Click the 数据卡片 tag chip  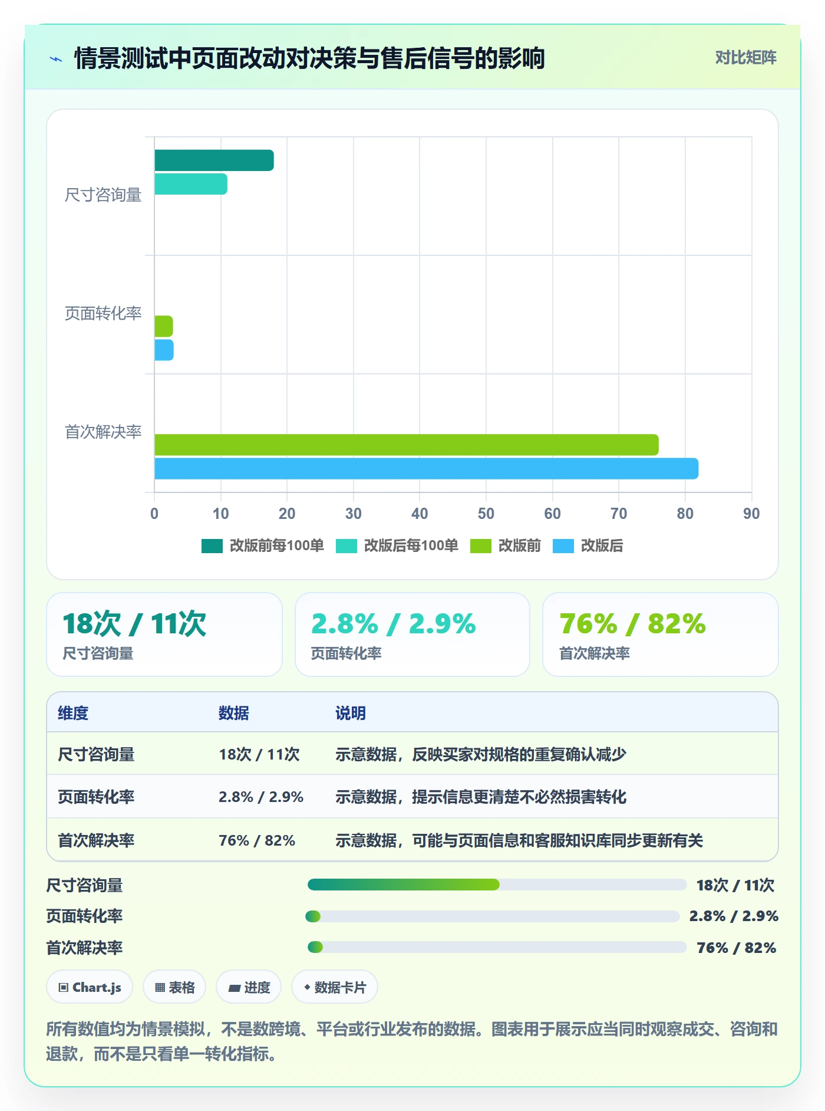point(335,987)
